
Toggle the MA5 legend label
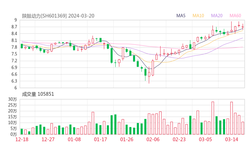[x=181, y=16]
